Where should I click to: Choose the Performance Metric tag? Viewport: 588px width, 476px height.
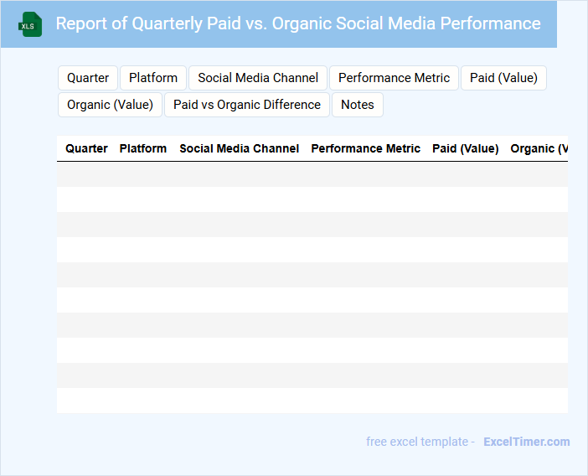pos(394,78)
